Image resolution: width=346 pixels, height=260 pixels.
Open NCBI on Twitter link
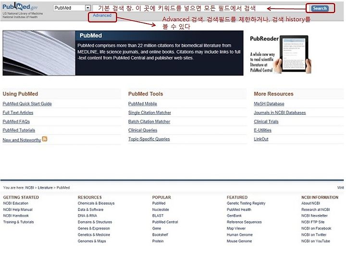pyautogui.click(x=314, y=235)
